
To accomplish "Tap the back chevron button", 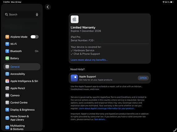I will [48, 7].
